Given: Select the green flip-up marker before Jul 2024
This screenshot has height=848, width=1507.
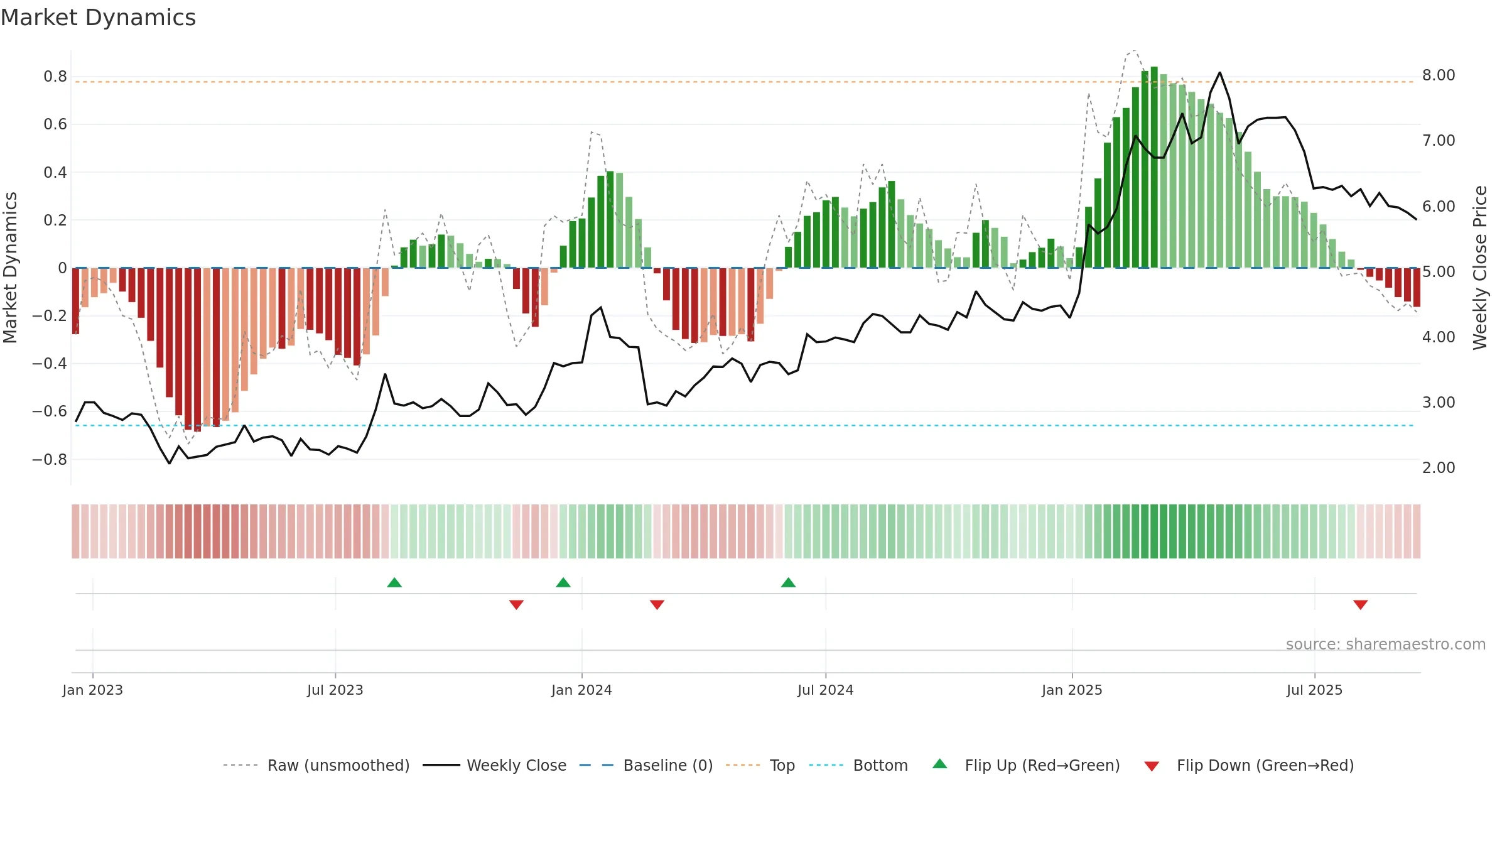Looking at the screenshot, I should (788, 582).
